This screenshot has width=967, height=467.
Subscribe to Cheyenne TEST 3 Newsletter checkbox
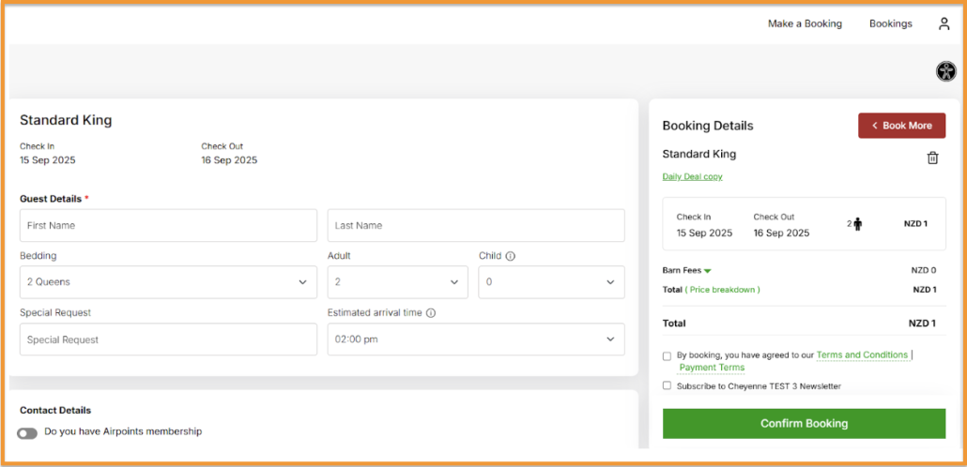tap(667, 385)
